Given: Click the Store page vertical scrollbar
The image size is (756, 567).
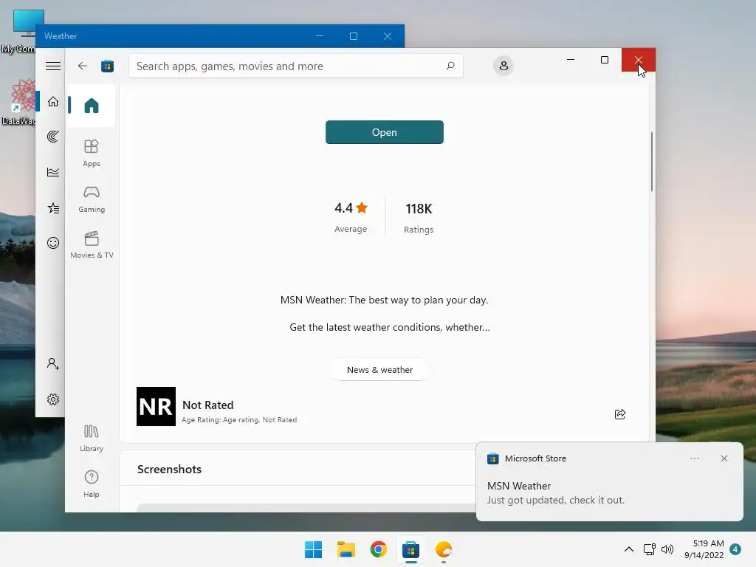Looking at the screenshot, I should tap(652, 162).
